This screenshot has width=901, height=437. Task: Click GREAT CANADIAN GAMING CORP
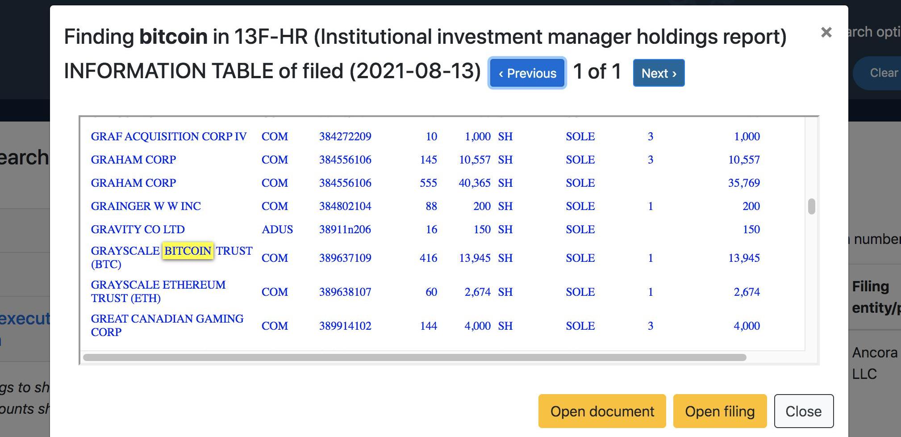167,325
